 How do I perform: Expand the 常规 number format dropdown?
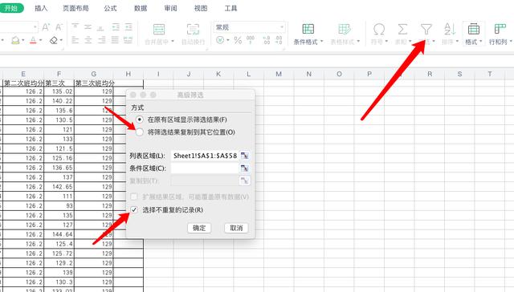(282, 27)
